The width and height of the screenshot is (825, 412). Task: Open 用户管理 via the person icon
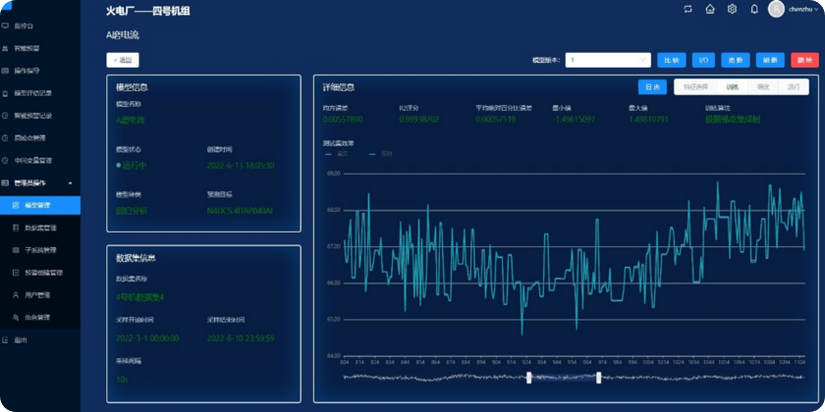pyautogui.click(x=16, y=295)
